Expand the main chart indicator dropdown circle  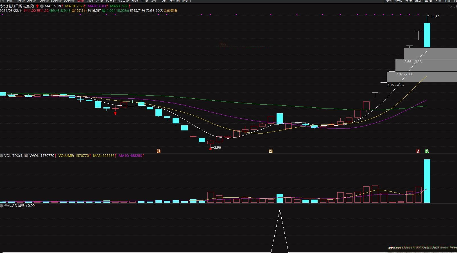click(42, 6)
